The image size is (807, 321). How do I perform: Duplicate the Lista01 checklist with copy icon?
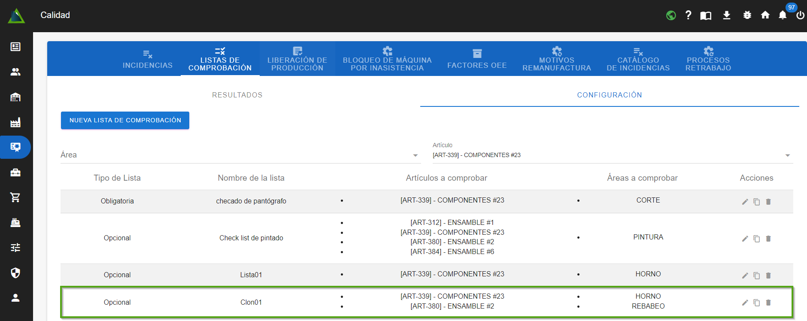756,276
